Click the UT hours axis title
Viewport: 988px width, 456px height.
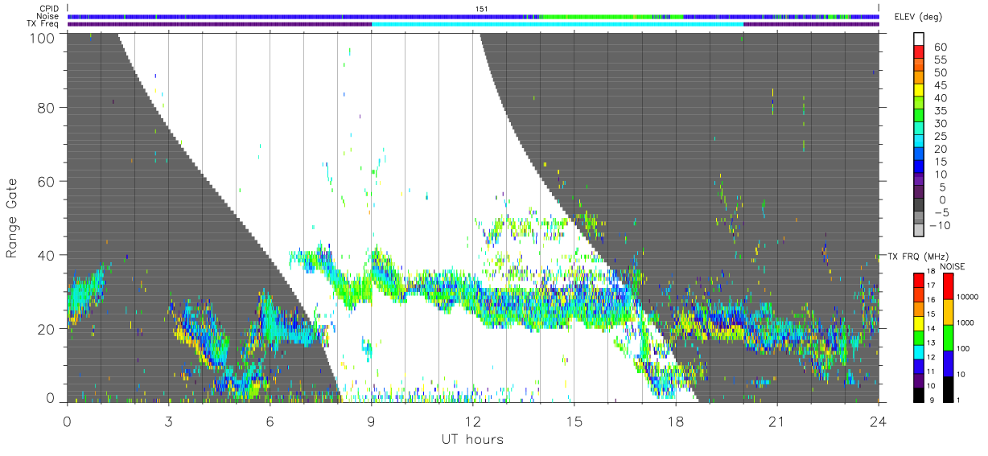pos(472,439)
